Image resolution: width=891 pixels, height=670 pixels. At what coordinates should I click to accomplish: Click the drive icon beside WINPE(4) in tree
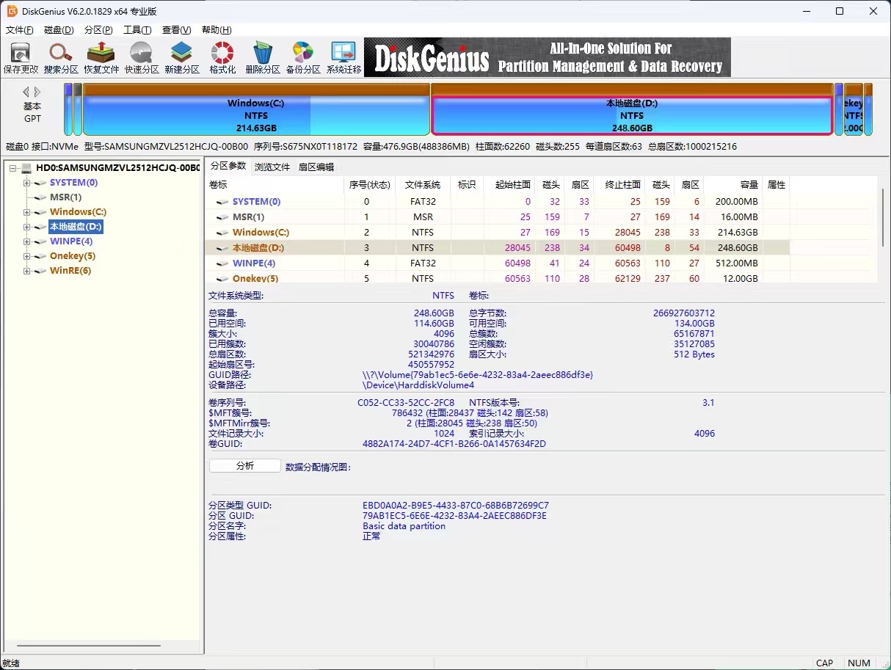pos(40,241)
